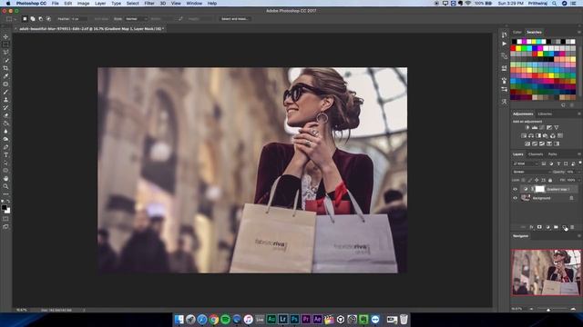
Task: Hide the Background layer
Action: (516, 198)
